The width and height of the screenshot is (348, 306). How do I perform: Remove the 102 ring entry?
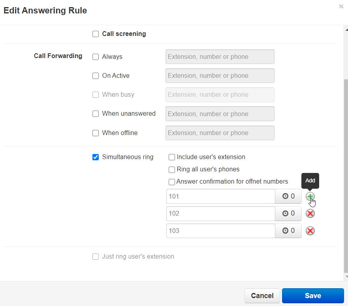(x=310, y=214)
